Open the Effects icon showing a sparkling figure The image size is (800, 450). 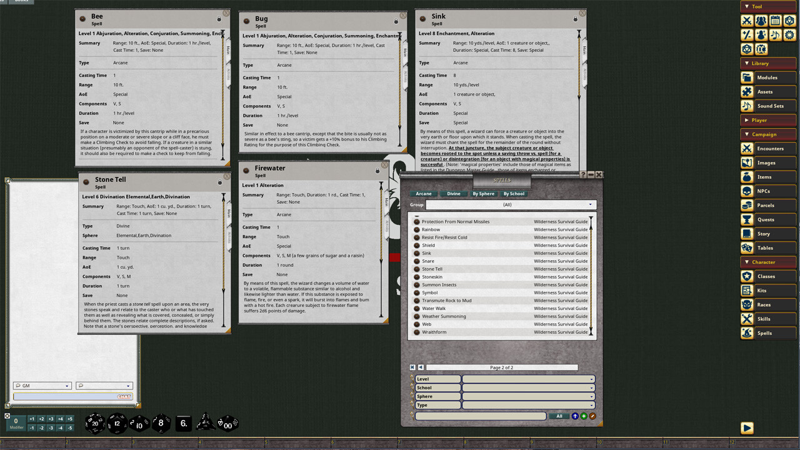[x=761, y=35]
